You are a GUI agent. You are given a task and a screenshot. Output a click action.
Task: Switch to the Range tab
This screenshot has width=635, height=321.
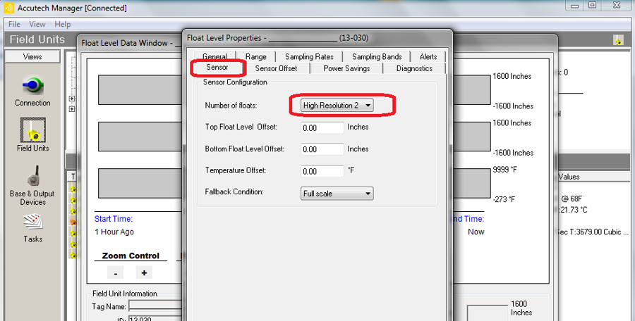256,56
